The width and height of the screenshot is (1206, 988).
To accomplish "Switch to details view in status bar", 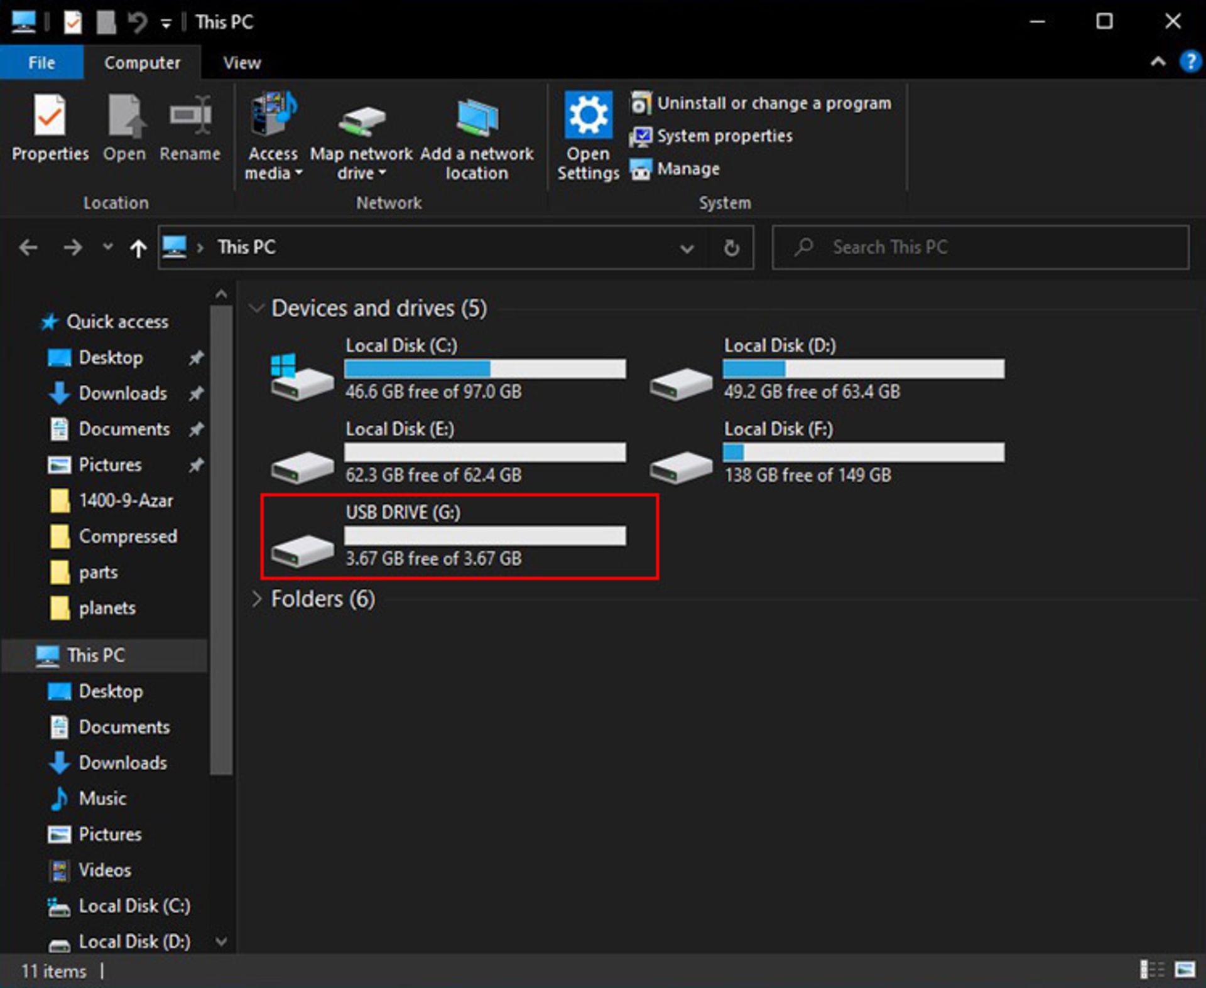I will [1152, 970].
